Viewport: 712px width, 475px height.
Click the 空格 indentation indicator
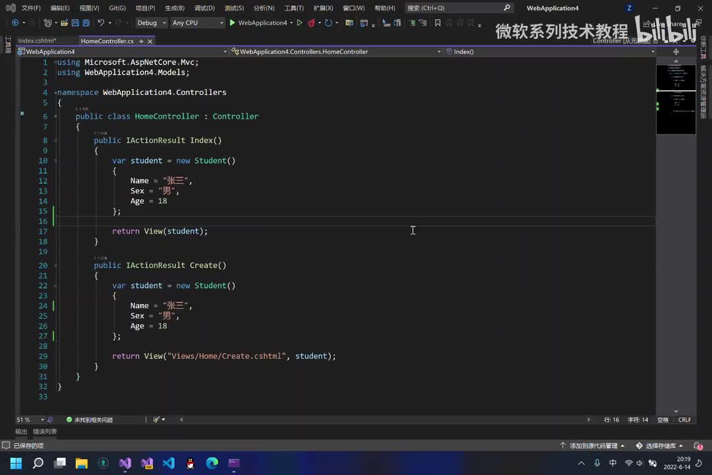pyautogui.click(x=663, y=420)
